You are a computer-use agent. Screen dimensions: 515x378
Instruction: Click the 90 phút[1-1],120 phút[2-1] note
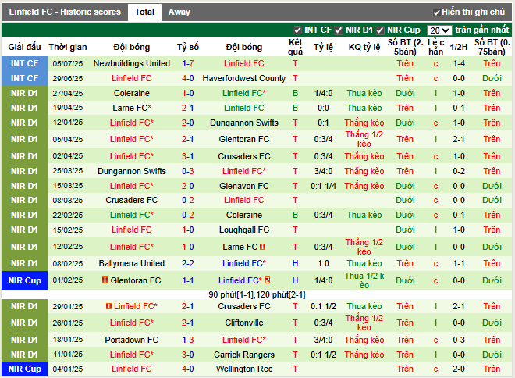(257, 294)
